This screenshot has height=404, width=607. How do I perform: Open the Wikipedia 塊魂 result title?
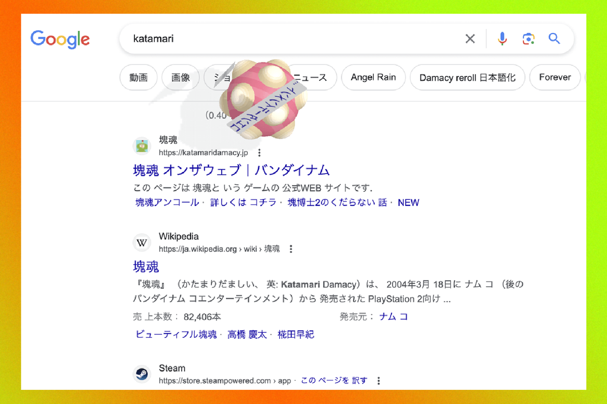click(146, 266)
